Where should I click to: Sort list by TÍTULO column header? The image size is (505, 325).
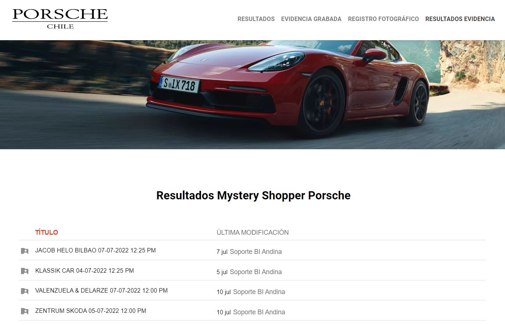coord(47,233)
